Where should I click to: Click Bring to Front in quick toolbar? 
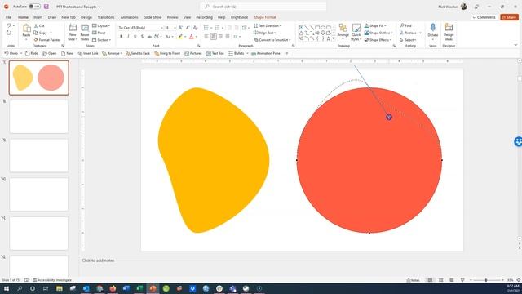pos(167,53)
